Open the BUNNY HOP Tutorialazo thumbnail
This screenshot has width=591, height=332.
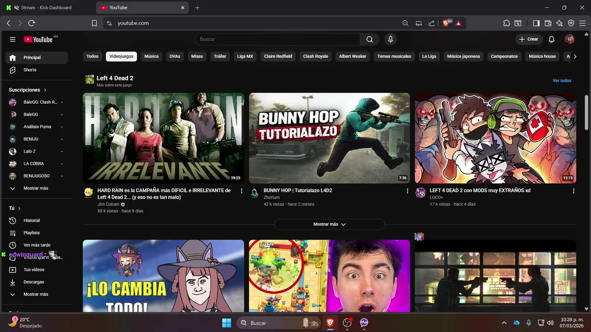pos(330,138)
